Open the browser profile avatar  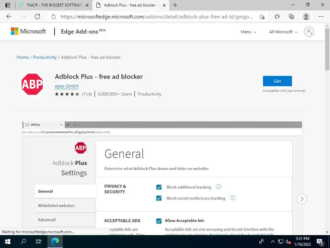[306, 16]
